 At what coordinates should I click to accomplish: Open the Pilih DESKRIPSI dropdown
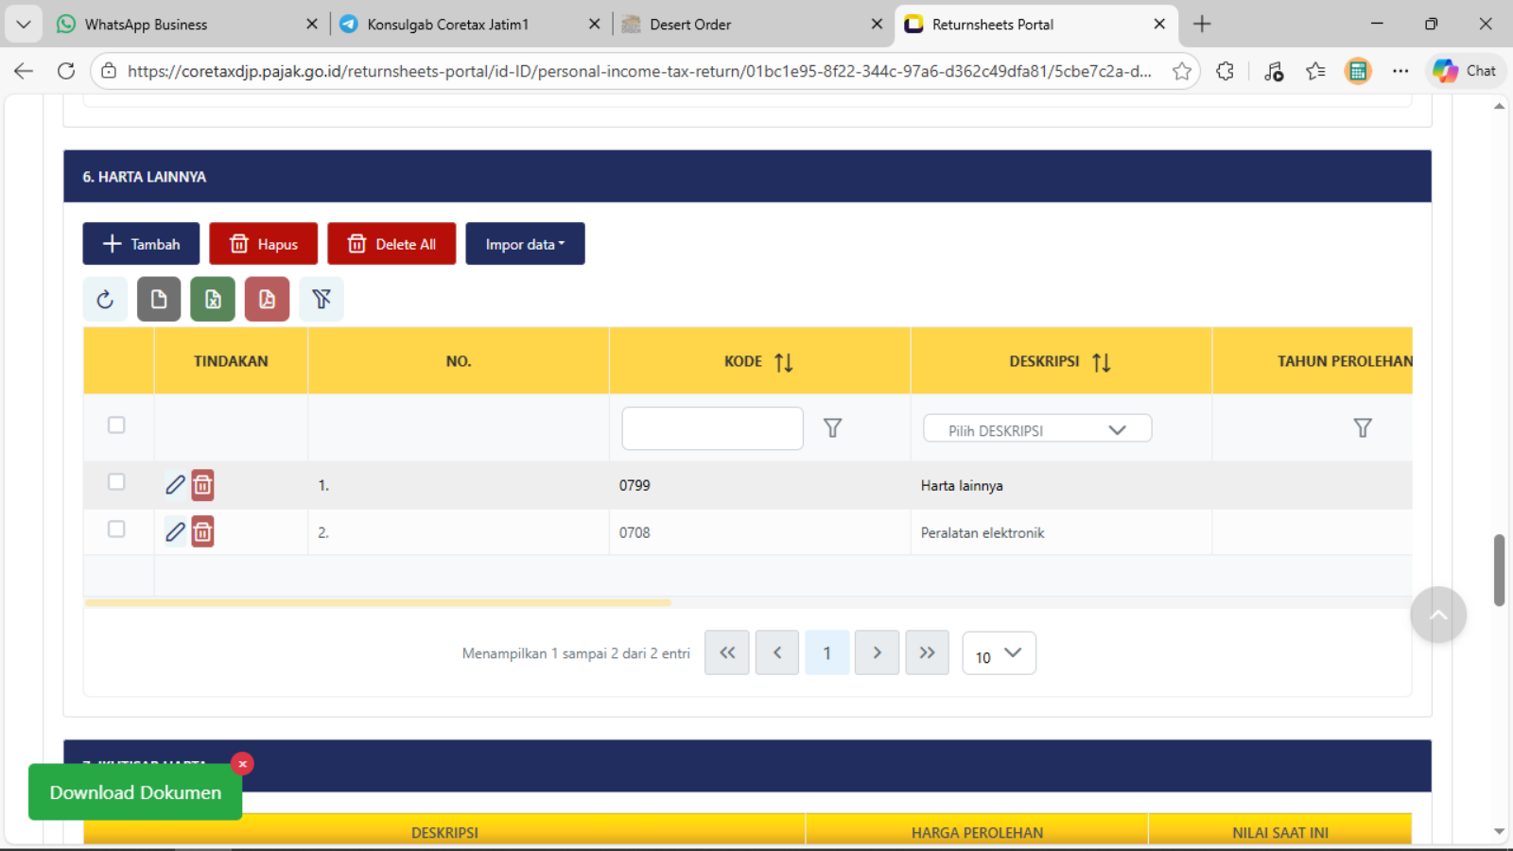pyautogui.click(x=1036, y=429)
